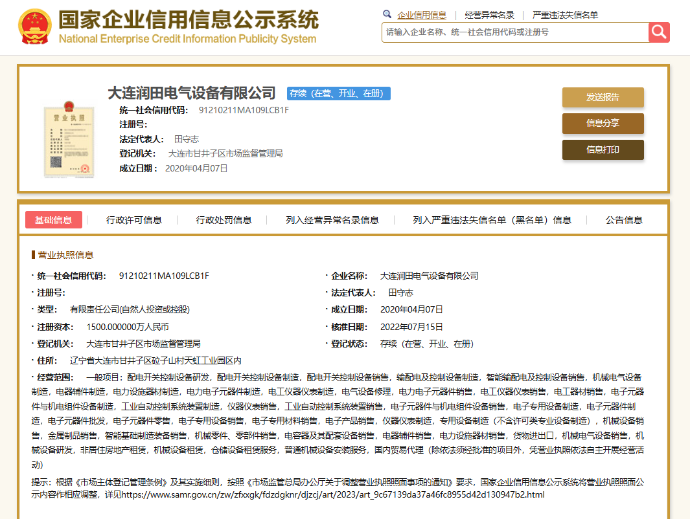Click the header 成立日期 2020年04月07日
This screenshot has height=519, width=690.
pos(196,168)
